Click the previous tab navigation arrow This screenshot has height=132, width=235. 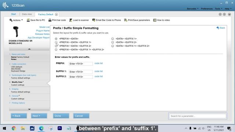point(220,14)
